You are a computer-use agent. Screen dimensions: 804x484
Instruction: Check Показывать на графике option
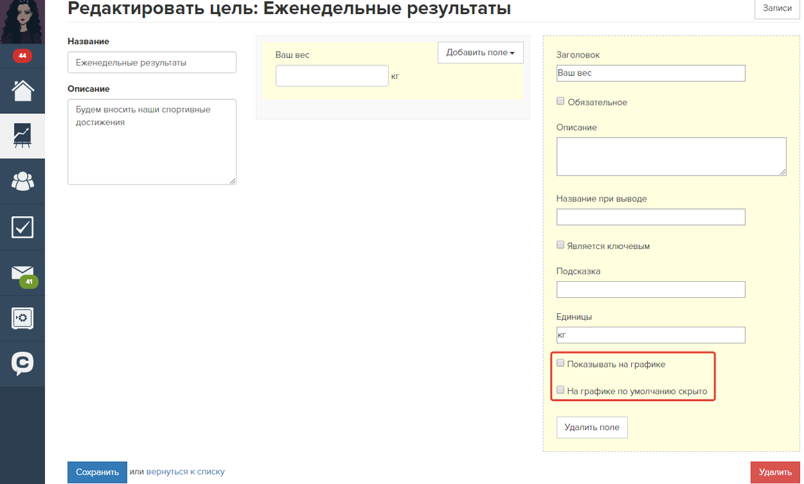tap(561, 364)
